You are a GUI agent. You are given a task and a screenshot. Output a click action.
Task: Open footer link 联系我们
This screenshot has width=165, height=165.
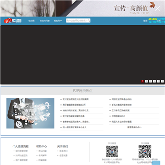click(x=63, y=151)
